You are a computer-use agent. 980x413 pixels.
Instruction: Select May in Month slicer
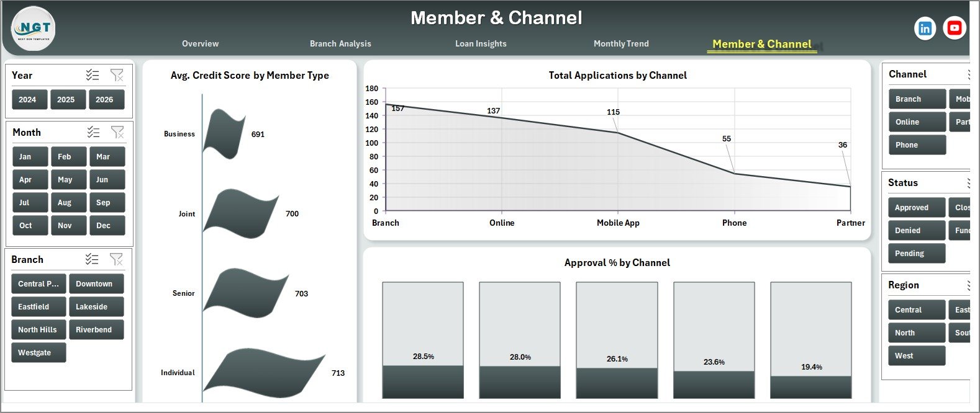click(68, 179)
